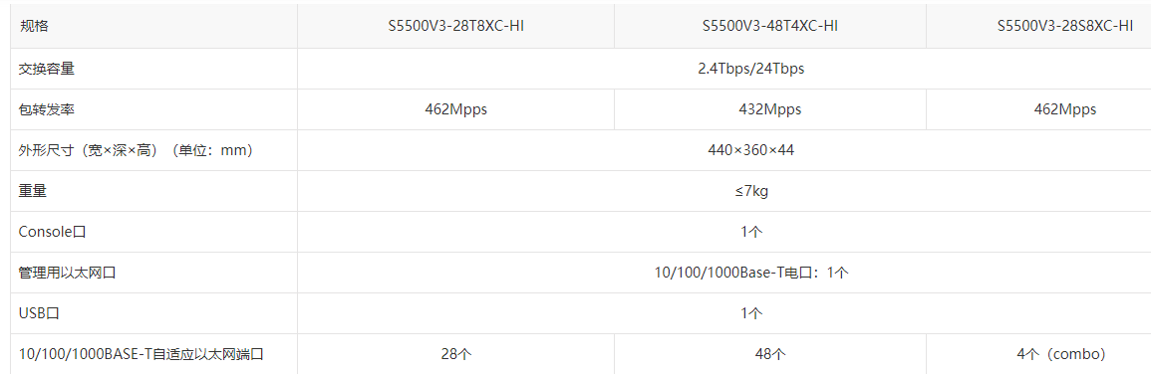Click the 4个（combo）cell

[x=1060, y=354]
